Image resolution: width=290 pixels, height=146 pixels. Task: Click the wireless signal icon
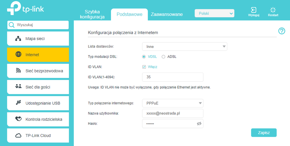[x=18, y=71]
